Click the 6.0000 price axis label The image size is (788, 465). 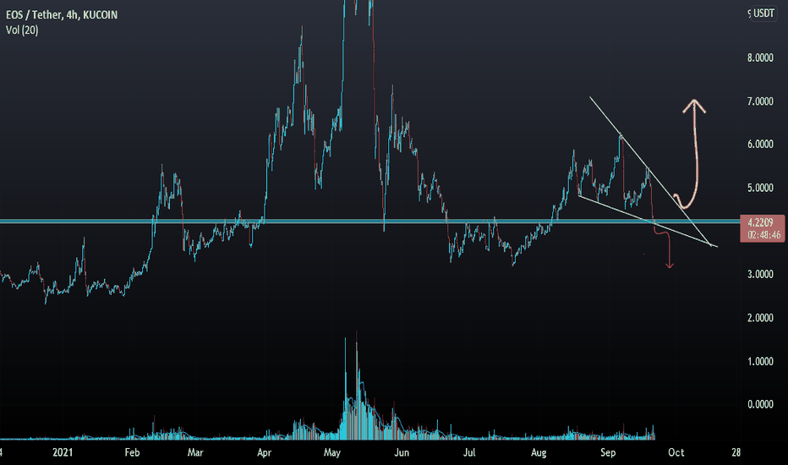(760, 145)
